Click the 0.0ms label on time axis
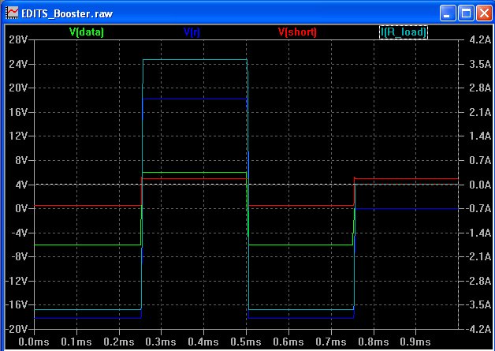495x351 pixels. point(33,342)
